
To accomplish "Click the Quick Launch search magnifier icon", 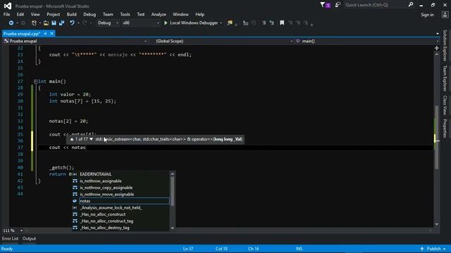I will tap(411, 5).
